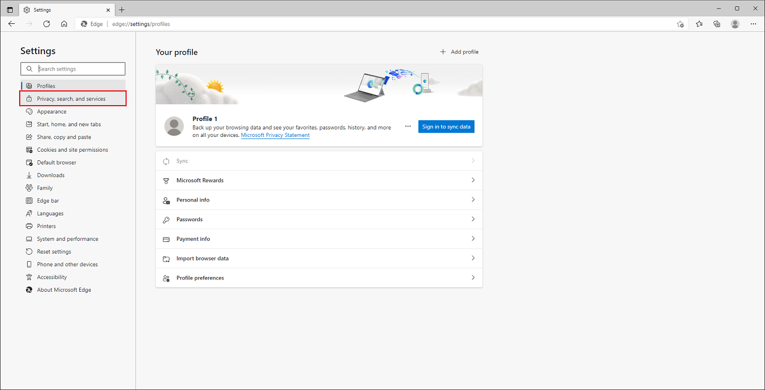Viewport: 765px width, 390px height.
Task: Open Microsoft Privacy Statement link
Action: 275,135
